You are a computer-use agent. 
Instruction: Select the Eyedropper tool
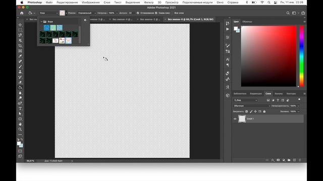[x=20, y=56]
